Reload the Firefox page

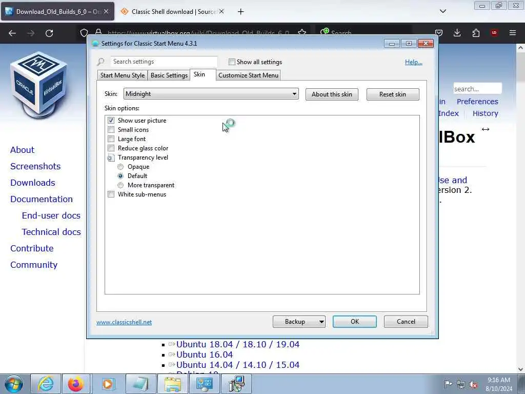tap(49, 33)
